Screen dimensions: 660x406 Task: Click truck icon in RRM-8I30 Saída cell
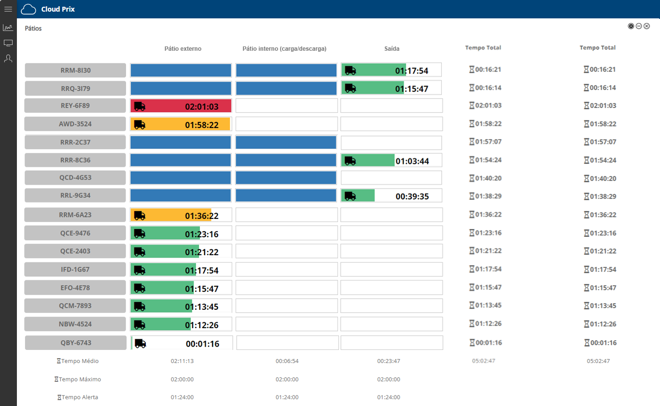[x=351, y=71]
